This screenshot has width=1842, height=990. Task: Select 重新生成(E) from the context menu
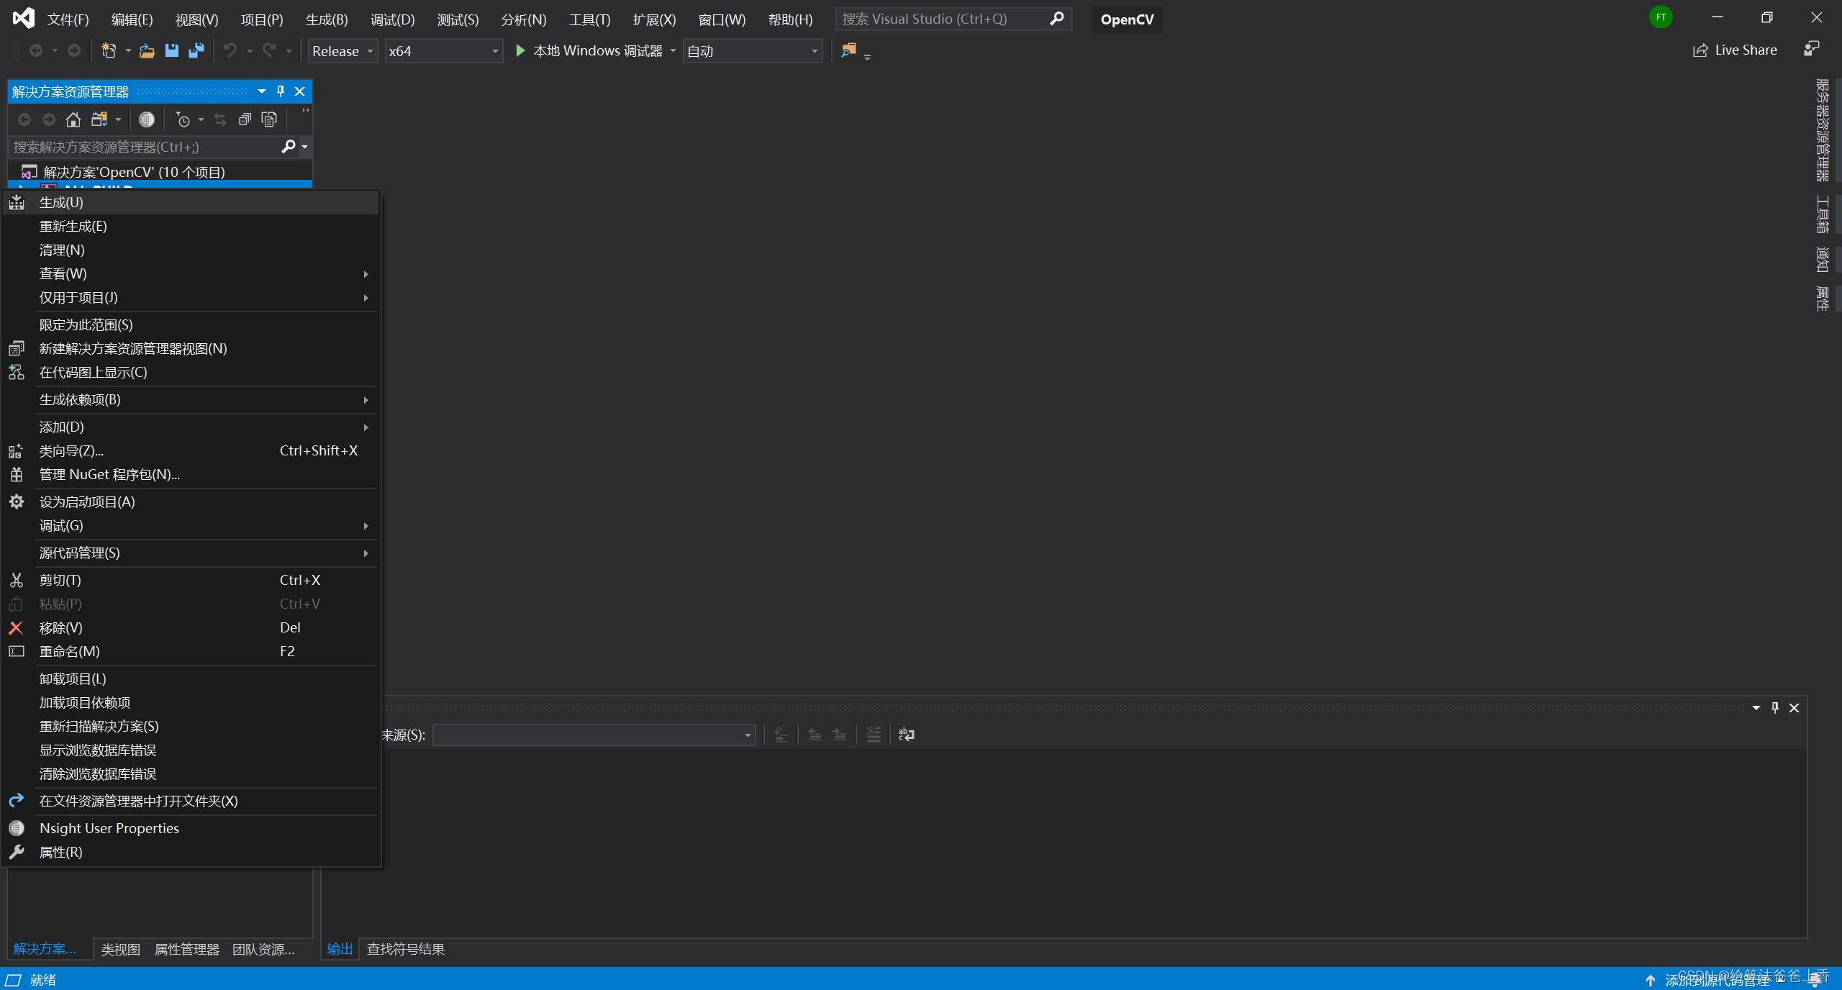click(x=191, y=226)
